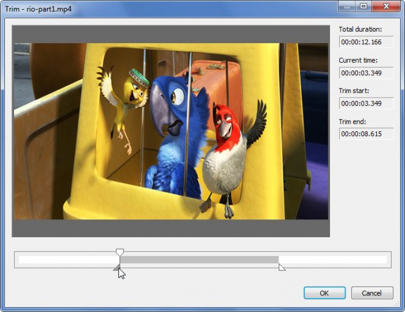Click the 'Trim end:' label
The height and width of the screenshot is (312, 405).
click(352, 121)
